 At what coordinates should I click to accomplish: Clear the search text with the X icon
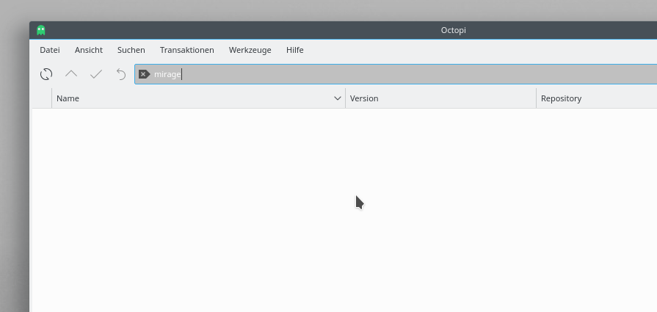click(144, 74)
